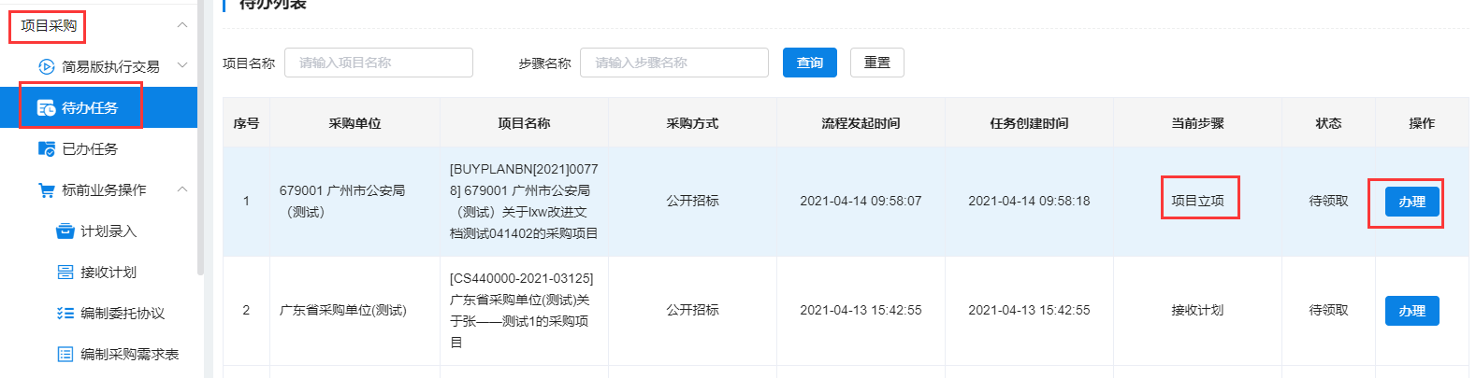The image size is (1476, 378).
Task: Click the 编制采购需求表 form icon
Action: (65, 354)
